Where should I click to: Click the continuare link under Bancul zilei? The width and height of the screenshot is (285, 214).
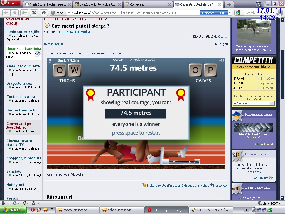(261, 177)
